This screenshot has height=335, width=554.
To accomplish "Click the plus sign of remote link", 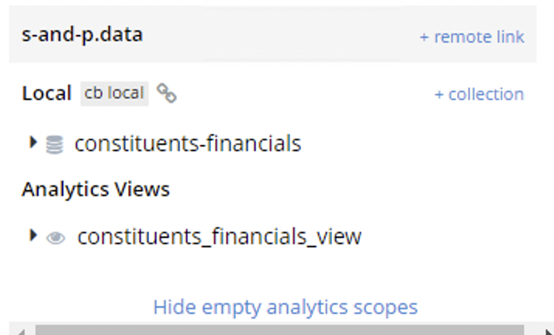I will coord(424,37).
